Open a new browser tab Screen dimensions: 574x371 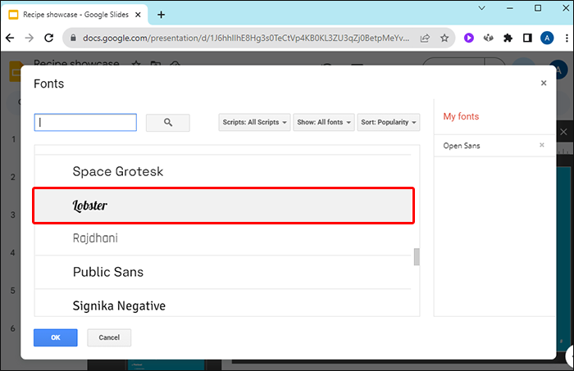pos(161,14)
